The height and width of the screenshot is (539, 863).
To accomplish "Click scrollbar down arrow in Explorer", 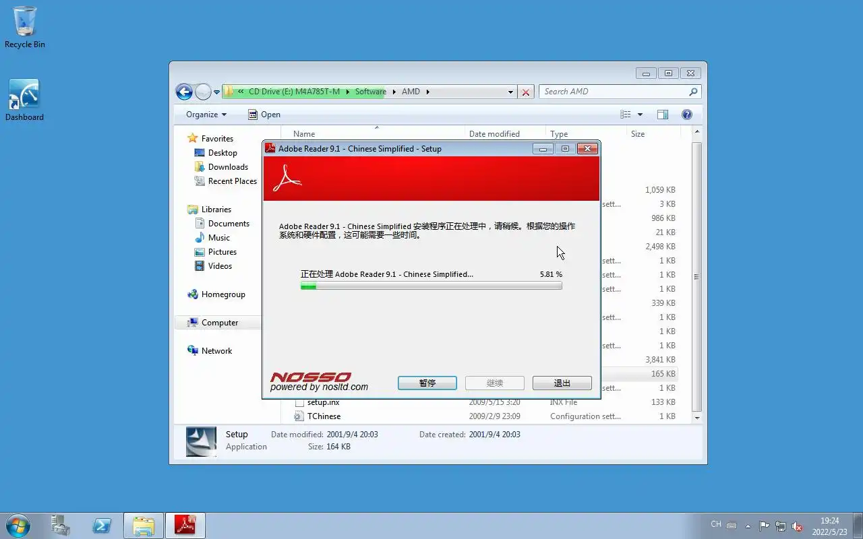I will [697, 418].
